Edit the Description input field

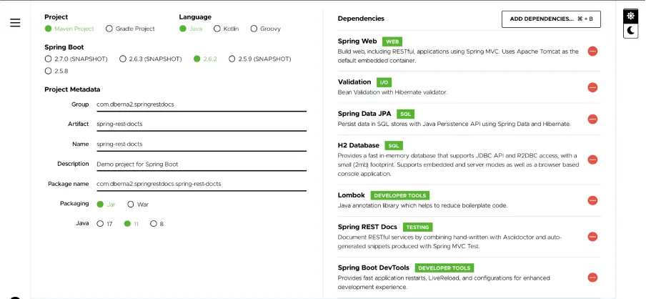202,164
